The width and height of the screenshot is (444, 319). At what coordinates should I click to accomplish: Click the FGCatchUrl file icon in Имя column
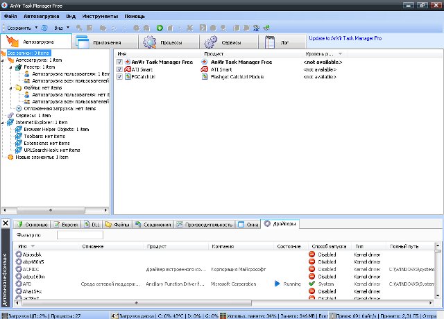click(128, 77)
